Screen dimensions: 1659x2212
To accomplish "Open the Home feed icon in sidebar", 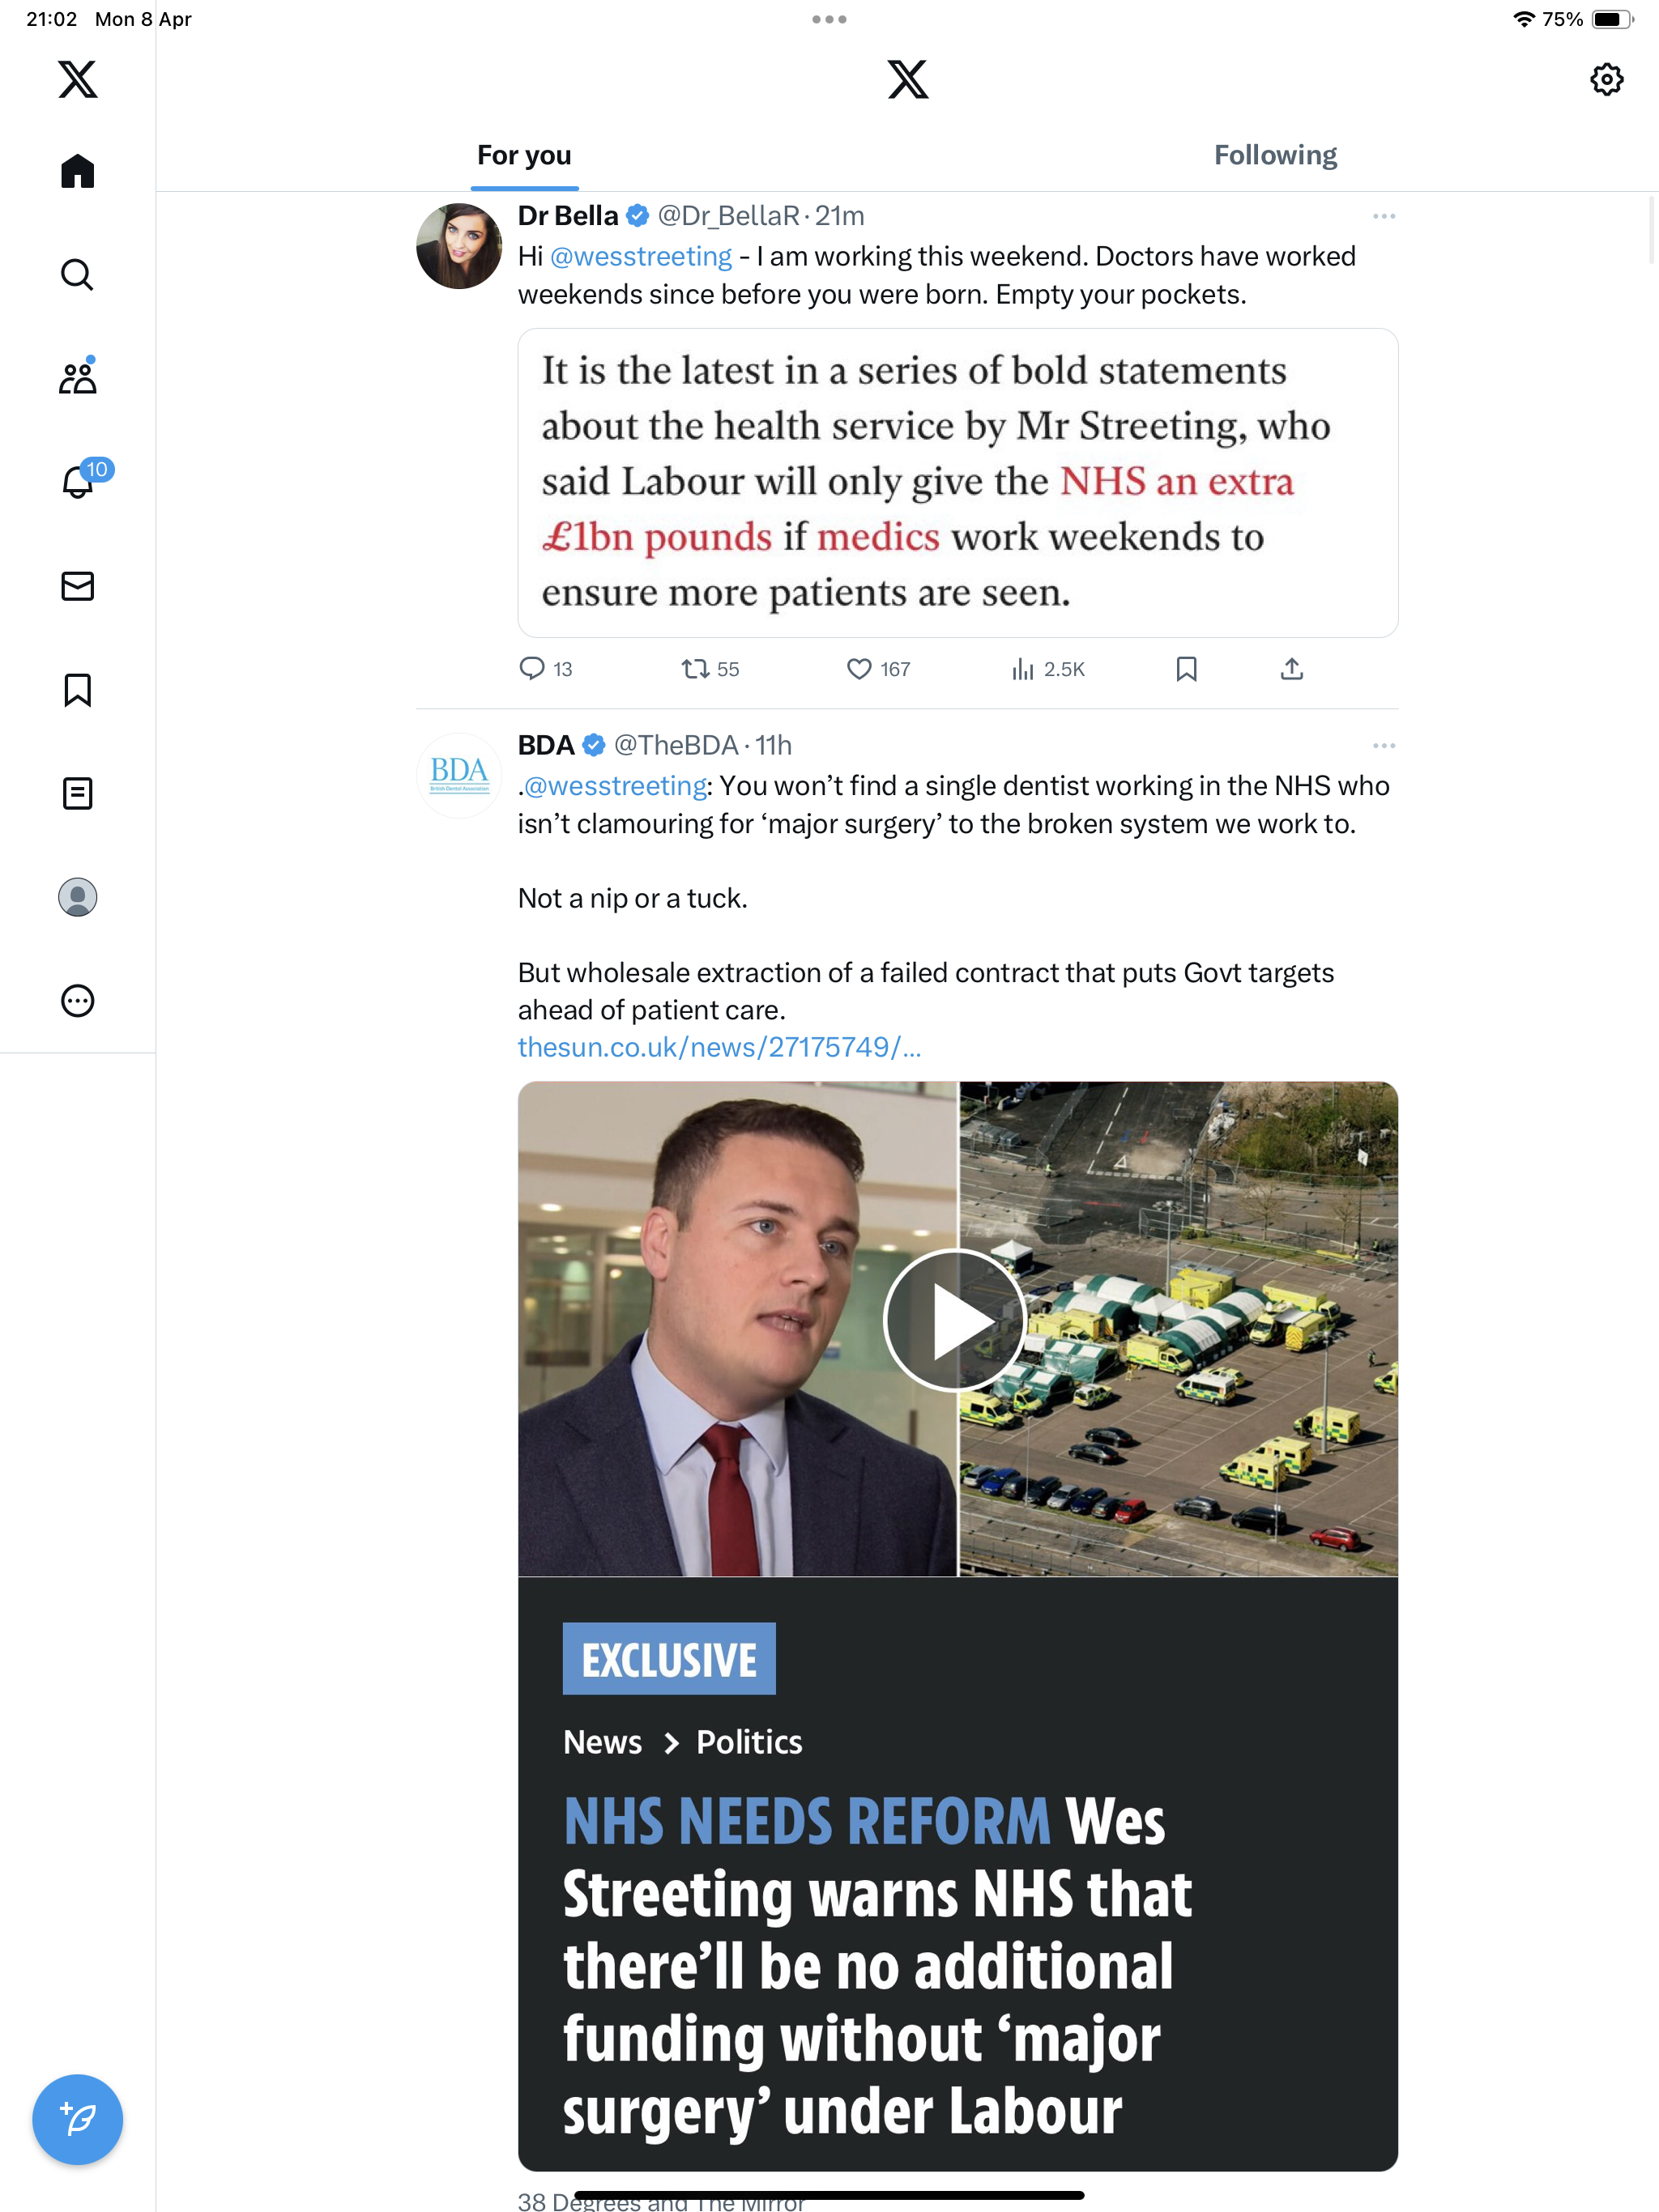I will point(77,171).
